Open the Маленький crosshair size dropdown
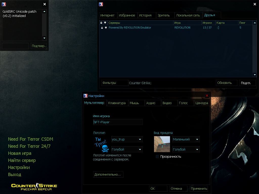The height and width of the screenshot is (194, 259). point(186,139)
